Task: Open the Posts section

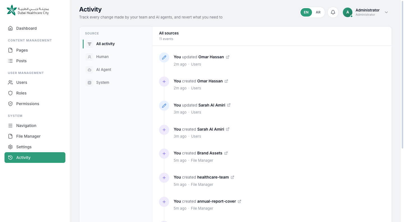Action: click(x=35, y=61)
